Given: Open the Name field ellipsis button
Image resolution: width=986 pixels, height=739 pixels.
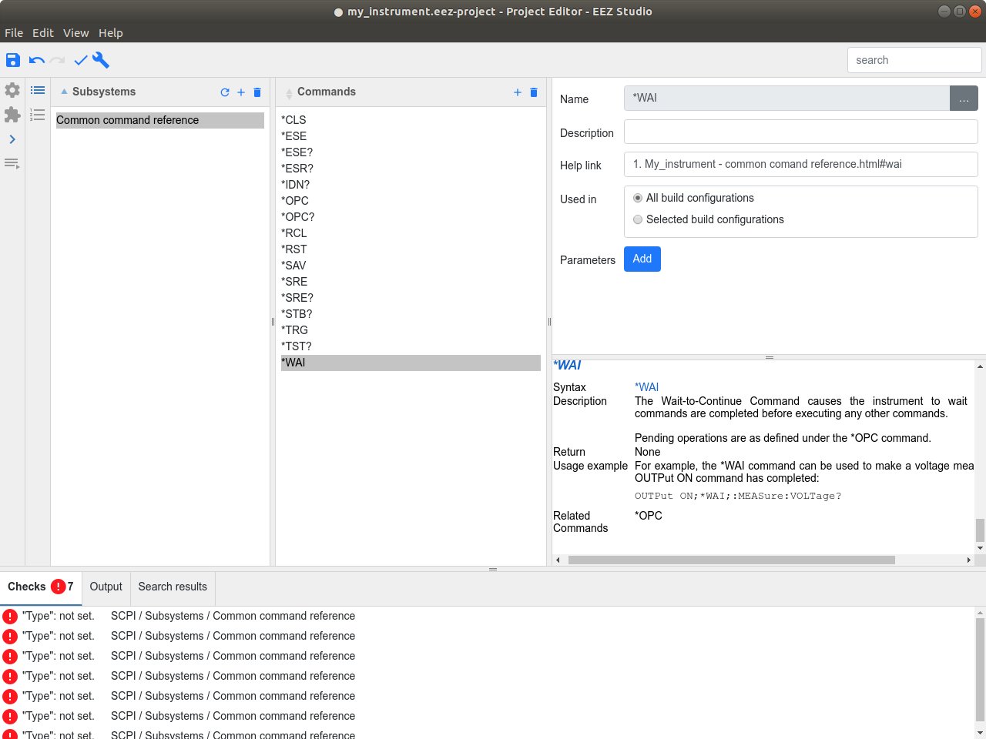Looking at the screenshot, I should [x=964, y=99].
